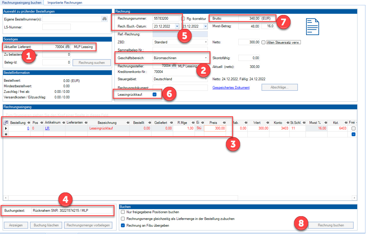Uncheck the Leasingrückkauf checkbox
This screenshot has height=234, width=366.
point(155,95)
